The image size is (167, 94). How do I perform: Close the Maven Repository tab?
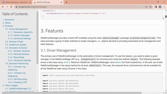pyautogui.click(x=30, y=2)
